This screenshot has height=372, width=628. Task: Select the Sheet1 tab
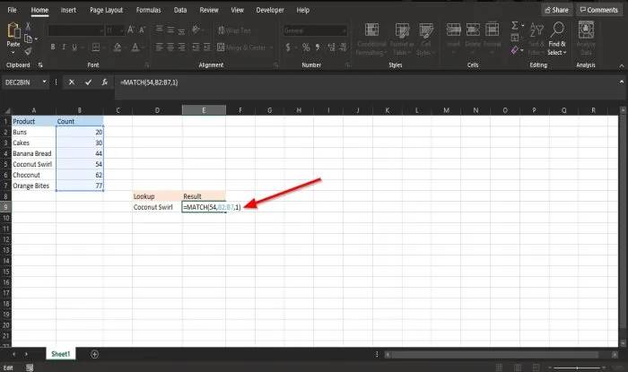[x=60, y=354]
